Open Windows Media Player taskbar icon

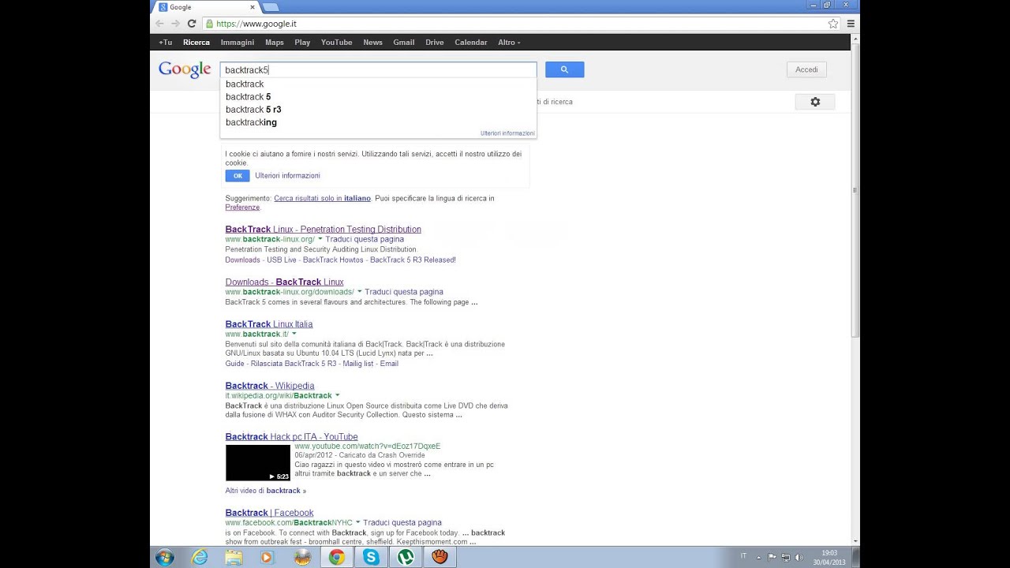[266, 557]
